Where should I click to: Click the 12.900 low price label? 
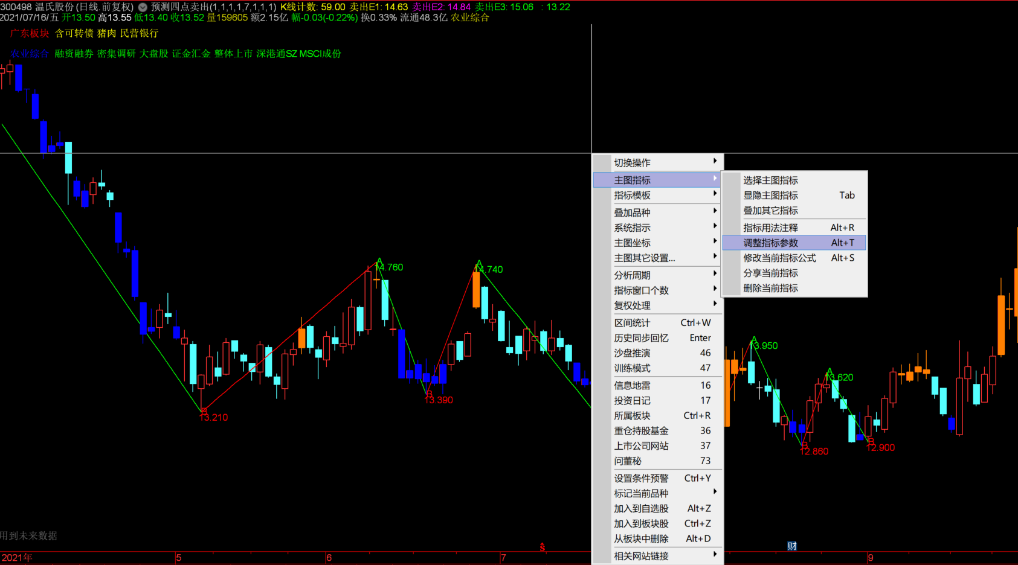[881, 448]
